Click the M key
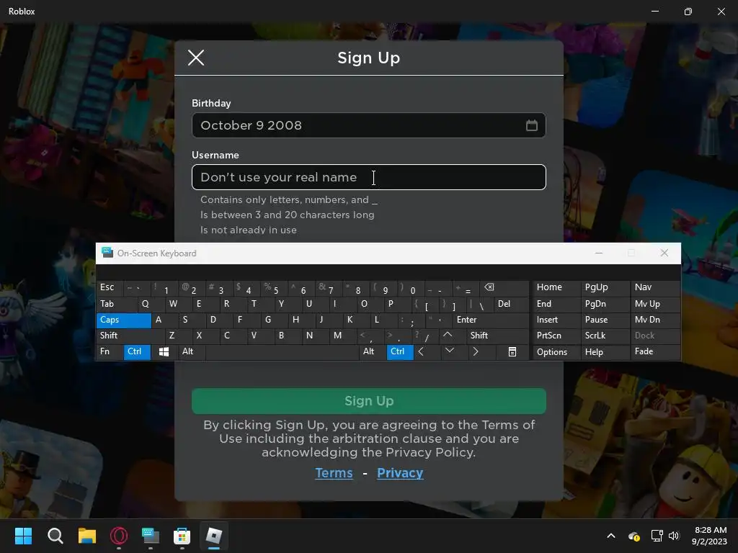 coord(342,336)
